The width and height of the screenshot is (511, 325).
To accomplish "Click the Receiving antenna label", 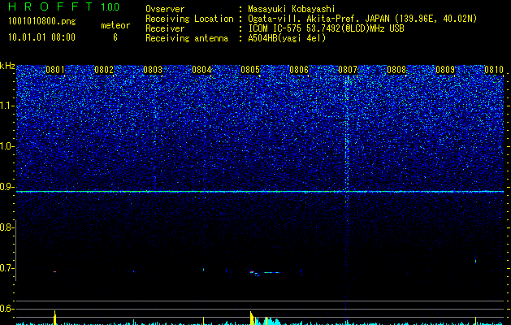I will [x=187, y=38].
